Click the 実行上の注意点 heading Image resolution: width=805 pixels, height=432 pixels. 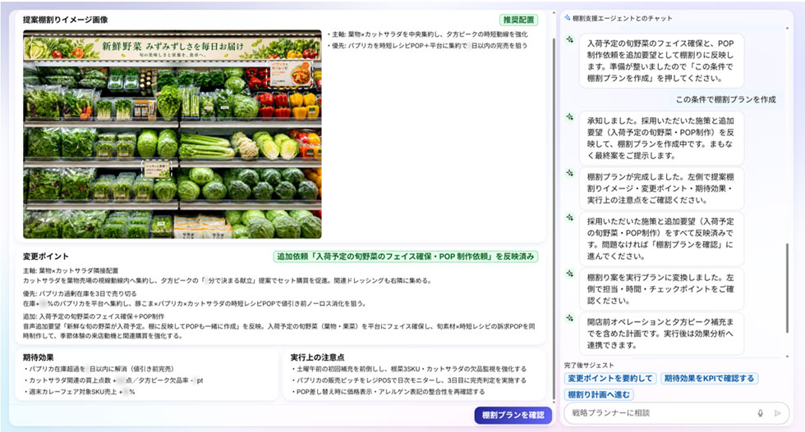317,357
